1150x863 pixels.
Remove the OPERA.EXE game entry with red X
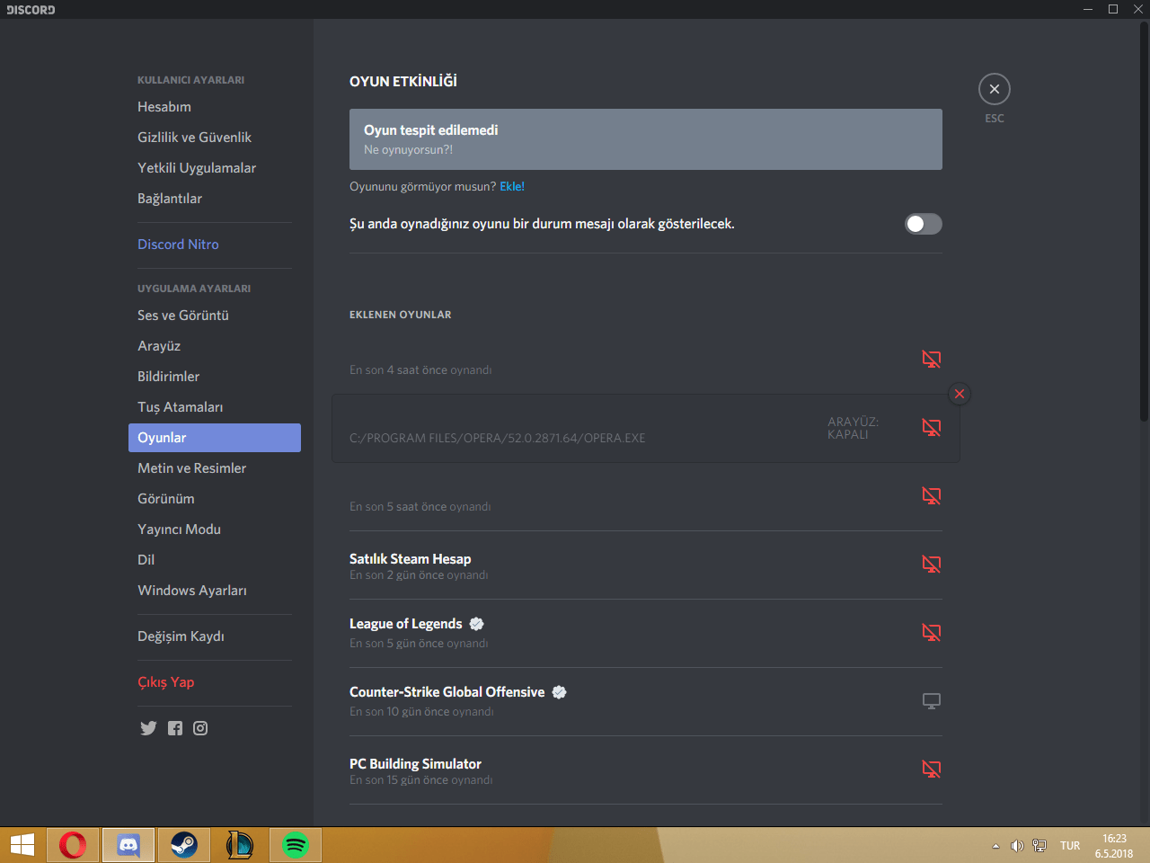960,394
